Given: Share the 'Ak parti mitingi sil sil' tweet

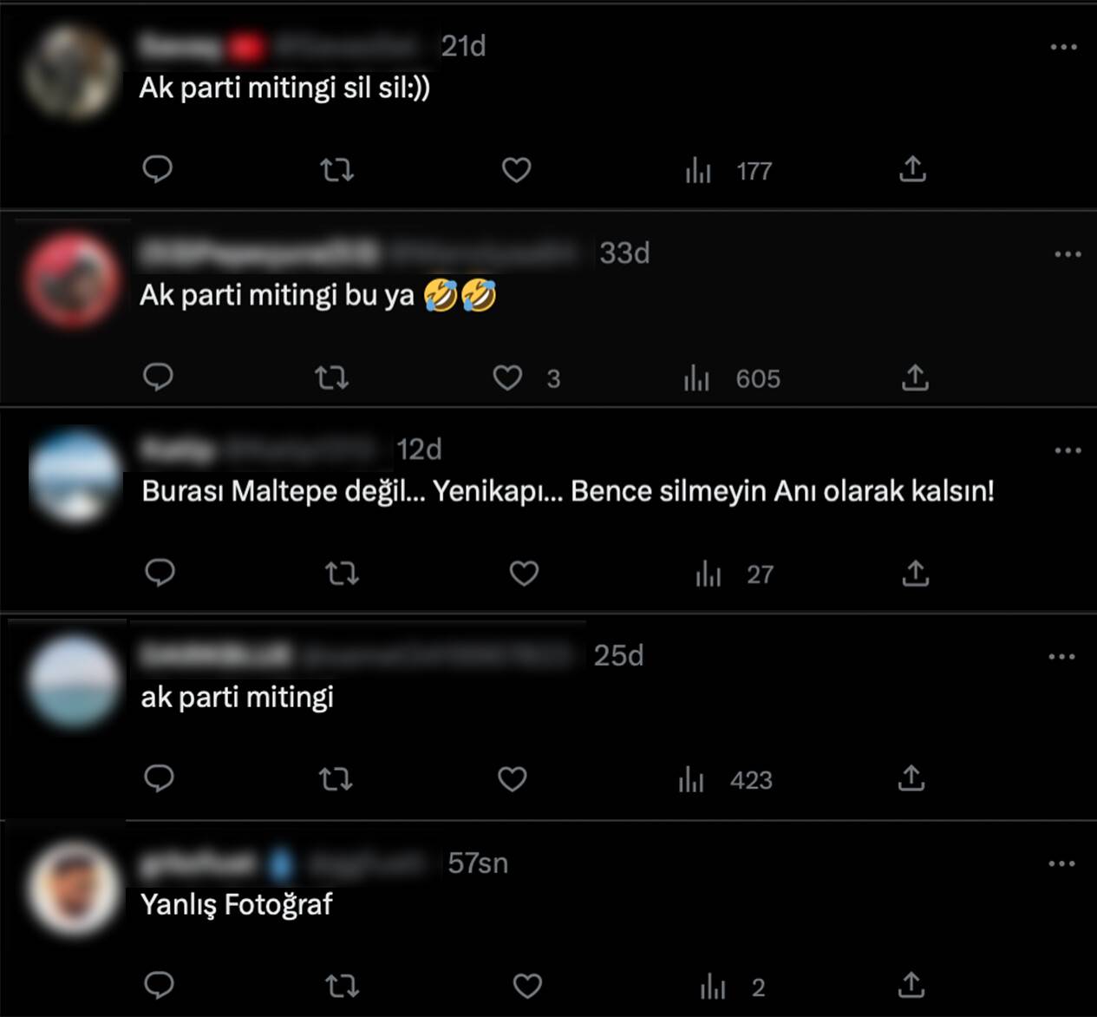Looking at the screenshot, I should coord(912,169).
